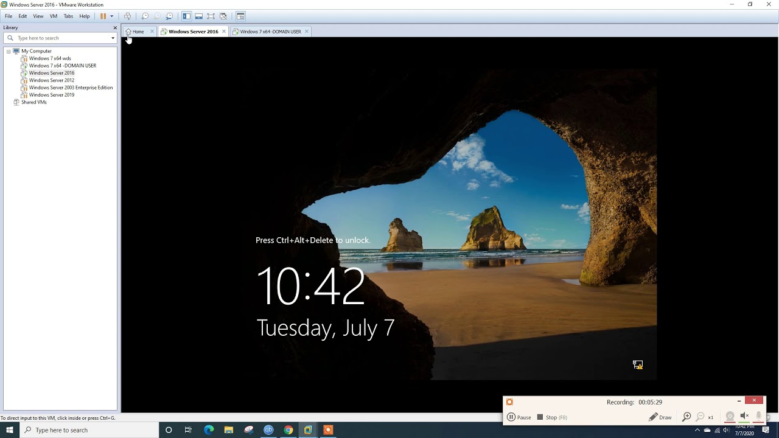Collapse the My Computer tree node
779x438 pixels.
click(x=9, y=51)
